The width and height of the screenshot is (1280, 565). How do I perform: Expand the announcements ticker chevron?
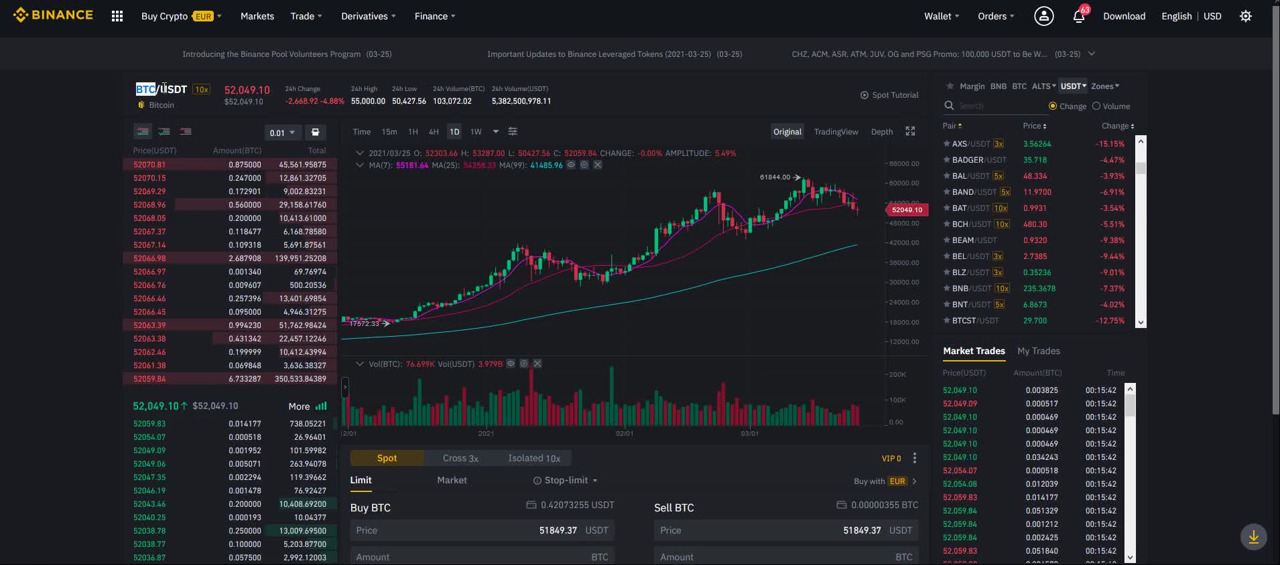tap(1092, 54)
